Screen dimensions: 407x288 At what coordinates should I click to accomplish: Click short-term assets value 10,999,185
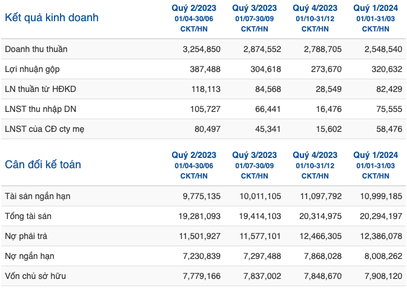tap(381, 196)
